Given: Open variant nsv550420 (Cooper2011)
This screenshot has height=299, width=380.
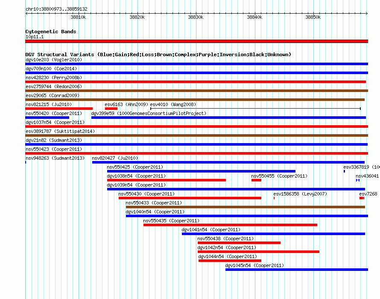Looking at the screenshot, I should (x=54, y=113).
